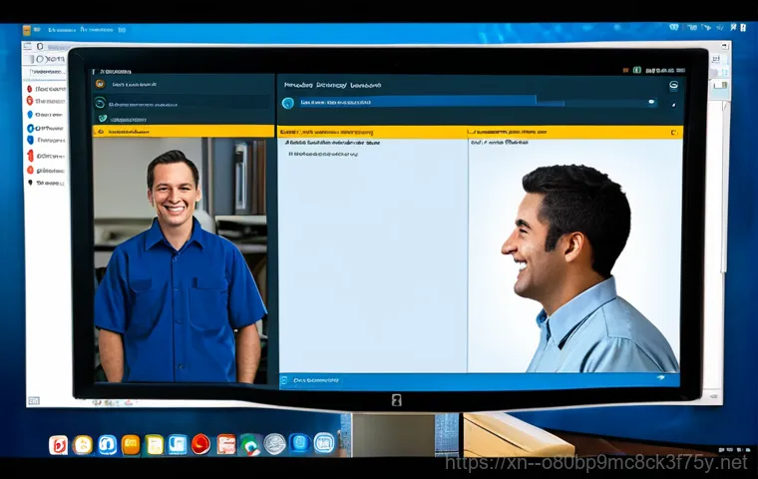Screen dimensions: 758x479
Task: Click the silver coin dock icon
Action: click(x=274, y=444)
